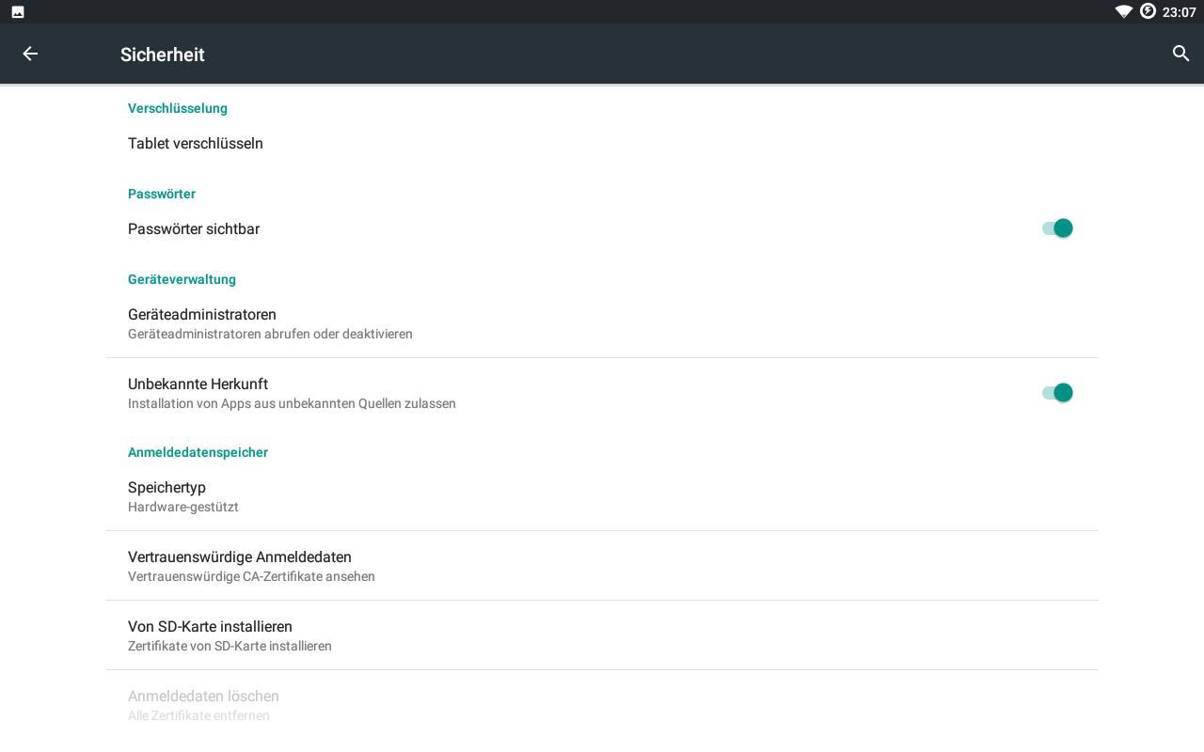Tap the status bar clock showing 23:07
The image size is (1204, 752).
click(x=1179, y=12)
